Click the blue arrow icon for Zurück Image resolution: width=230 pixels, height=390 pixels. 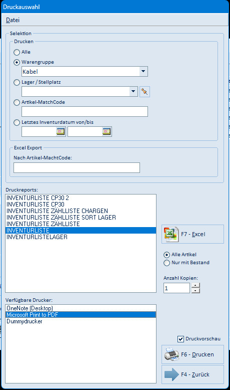tap(171, 374)
